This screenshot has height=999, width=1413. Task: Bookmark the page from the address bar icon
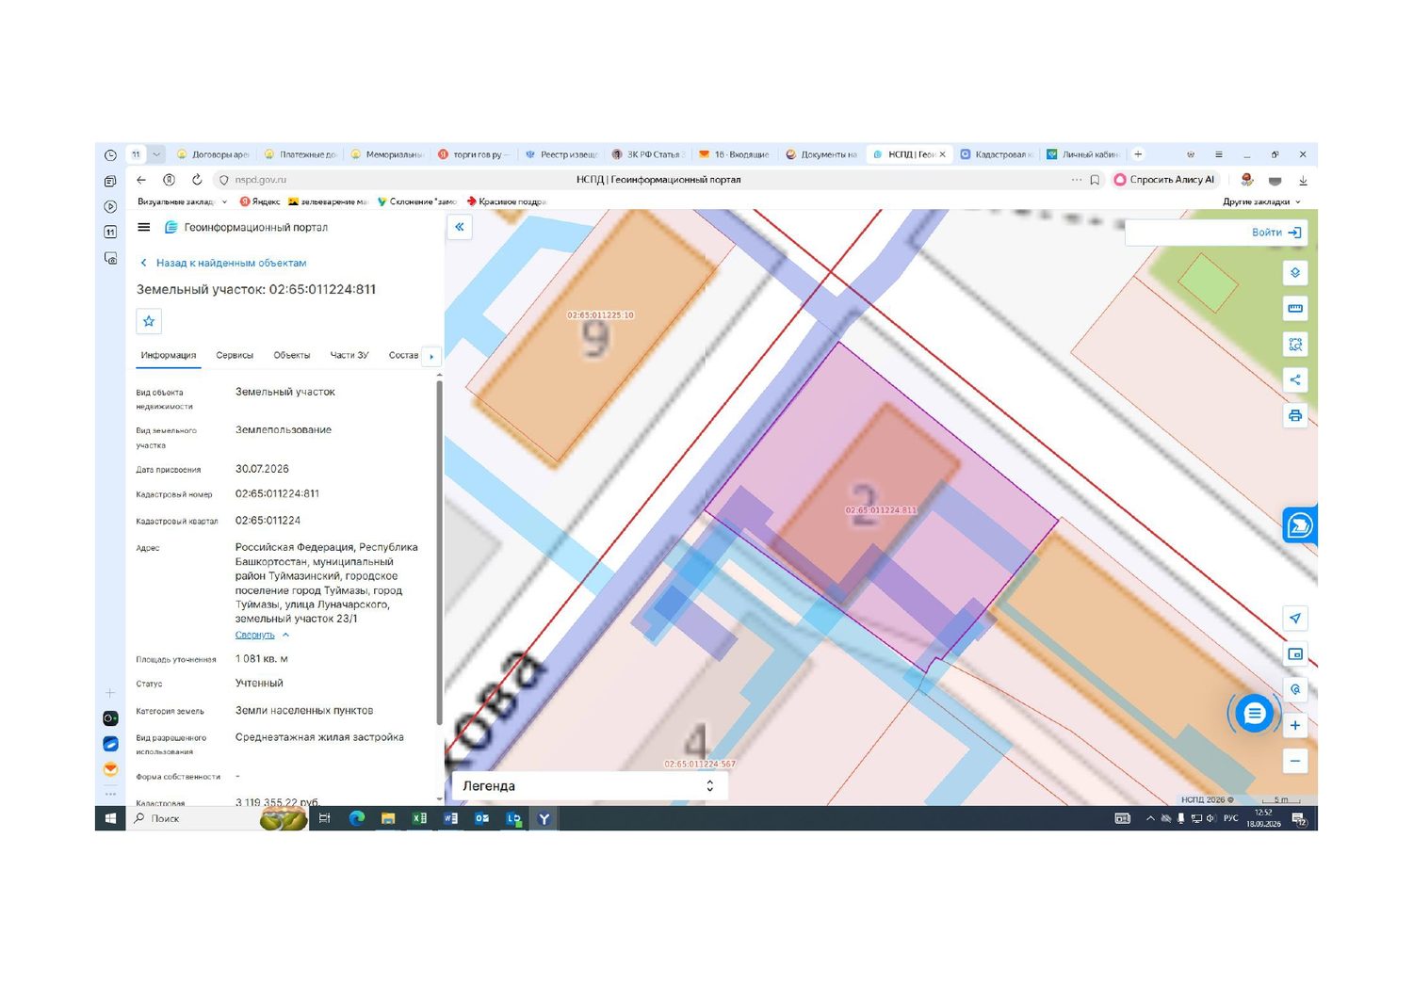[1095, 180]
